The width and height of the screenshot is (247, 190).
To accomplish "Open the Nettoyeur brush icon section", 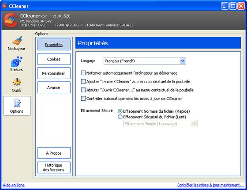I will pos(17,41).
